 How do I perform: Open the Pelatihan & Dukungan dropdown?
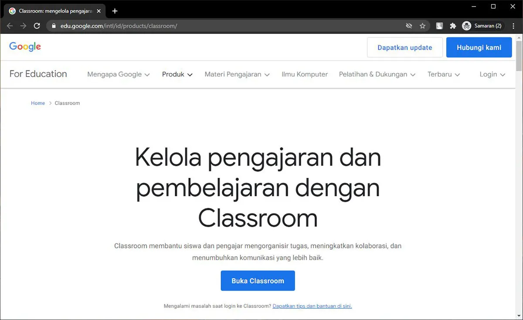pos(377,74)
